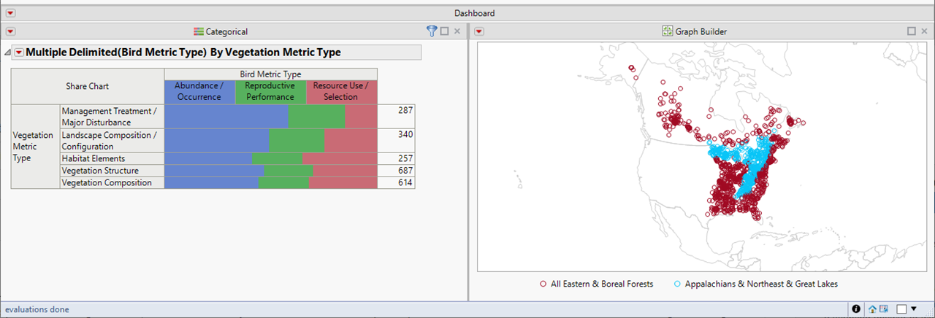Click the Multiple Delimited(Bird Metric Type) report title
Viewport: 935px width, 318px height.
point(183,53)
